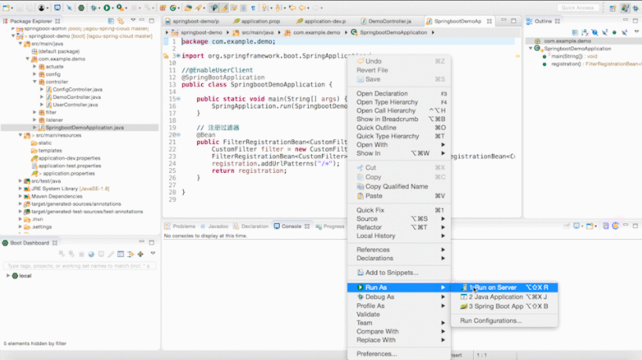Open the Debug button dropdown arrow

point(100,8)
